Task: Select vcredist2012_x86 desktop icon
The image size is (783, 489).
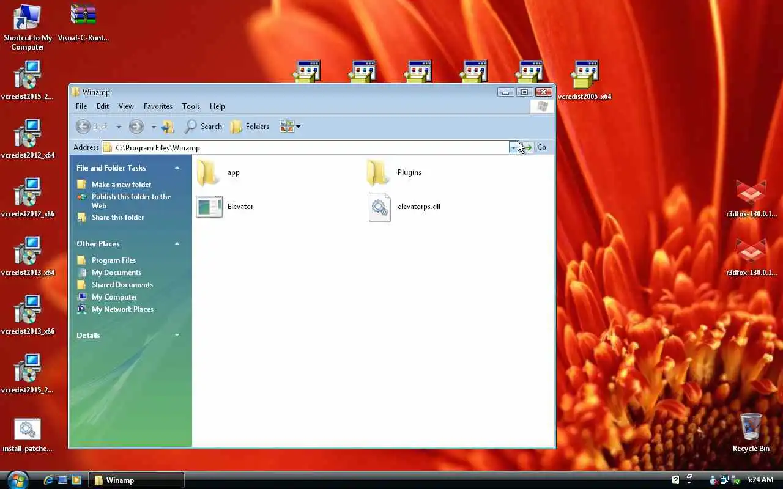Action: (x=28, y=197)
